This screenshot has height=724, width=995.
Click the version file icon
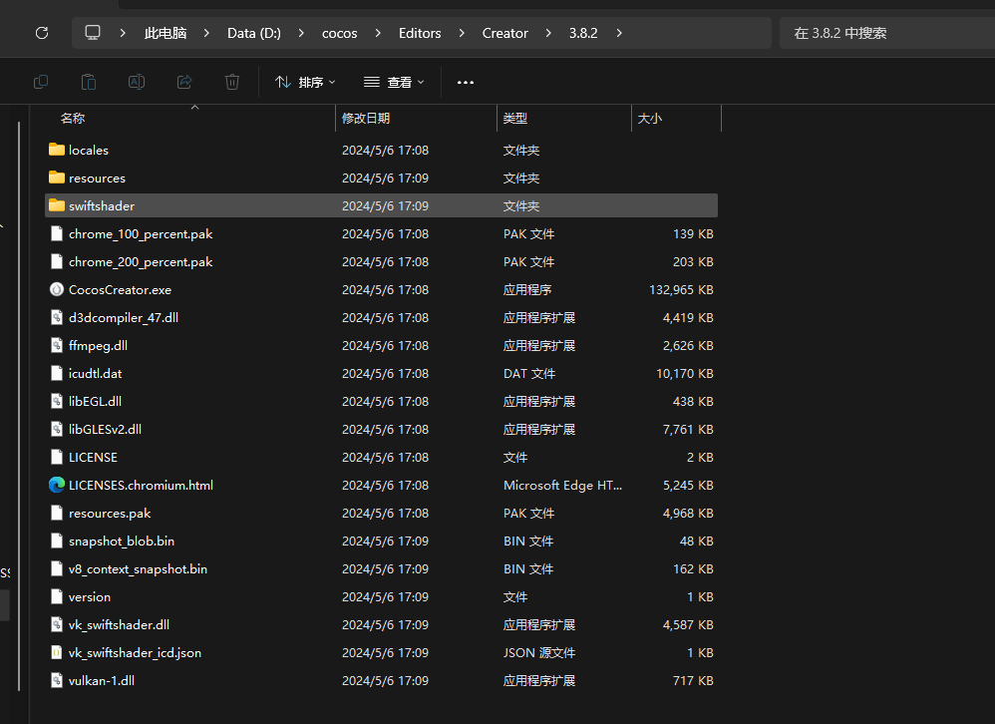click(57, 596)
